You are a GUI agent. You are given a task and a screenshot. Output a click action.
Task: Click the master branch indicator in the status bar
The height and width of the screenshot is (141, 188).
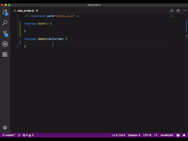click(x=9, y=135)
